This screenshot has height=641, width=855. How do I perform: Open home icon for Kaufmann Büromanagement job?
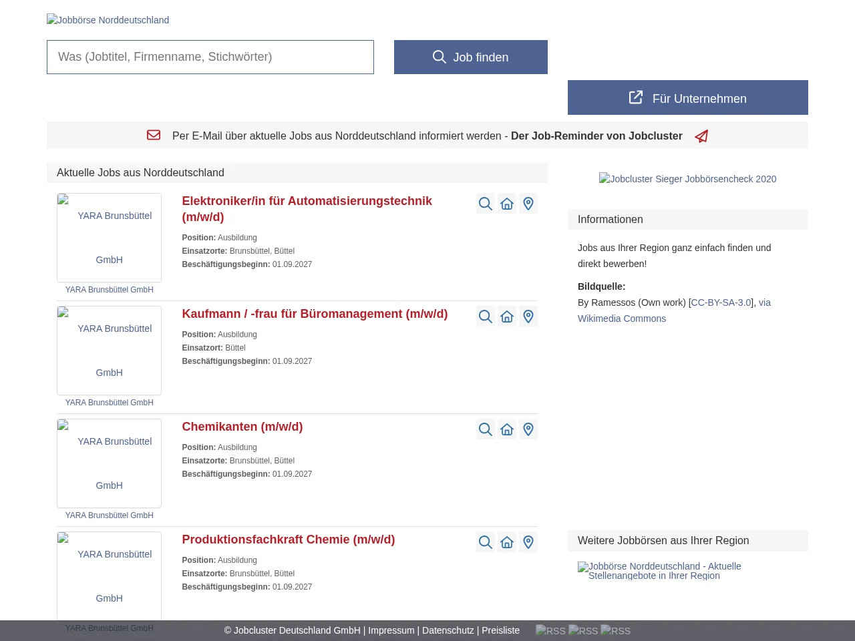pyautogui.click(x=507, y=316)
